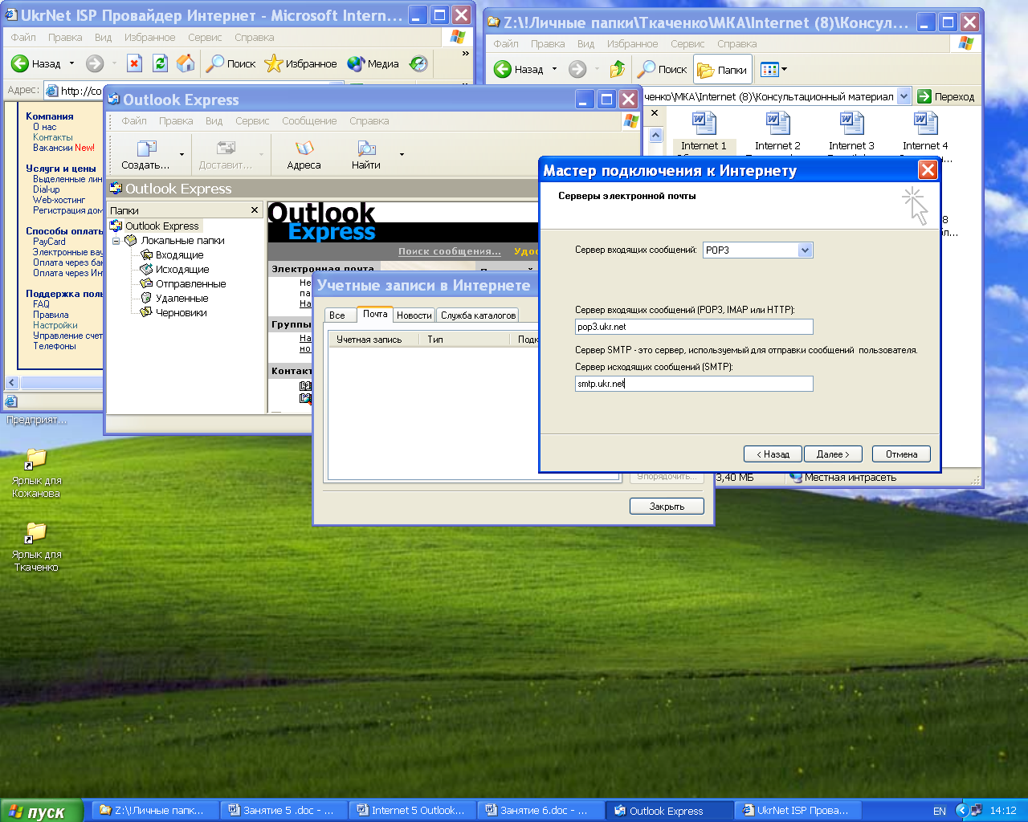1028x822 pixels.
Task: Switch to Занятие 5 .doc taskbar item
Action: pos(284,811)
